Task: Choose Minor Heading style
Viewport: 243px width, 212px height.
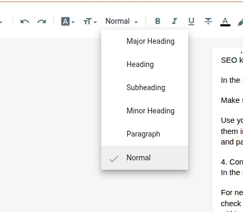Action: (x=144, y=111)
